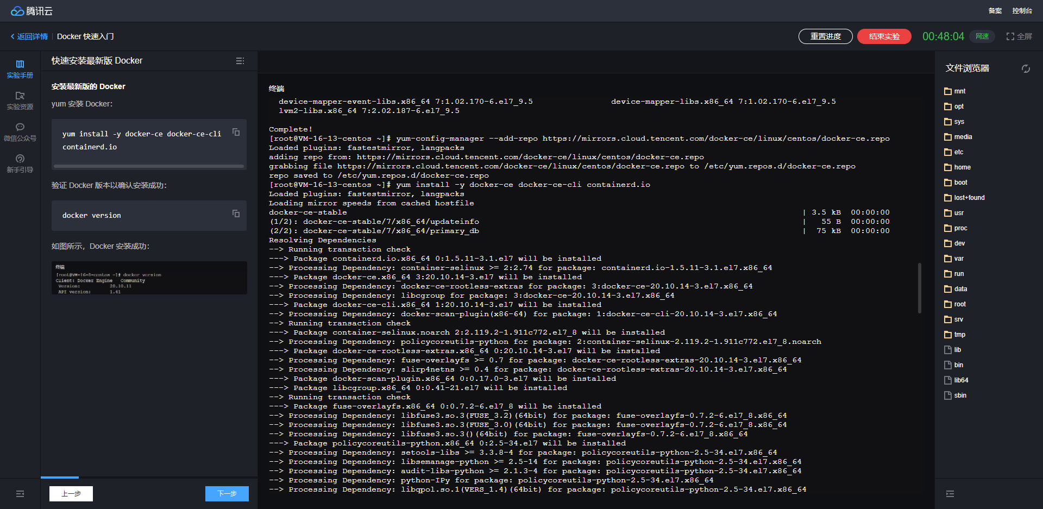
Task: Click the terminal vertical scrollbar
Action: point(920,288)
